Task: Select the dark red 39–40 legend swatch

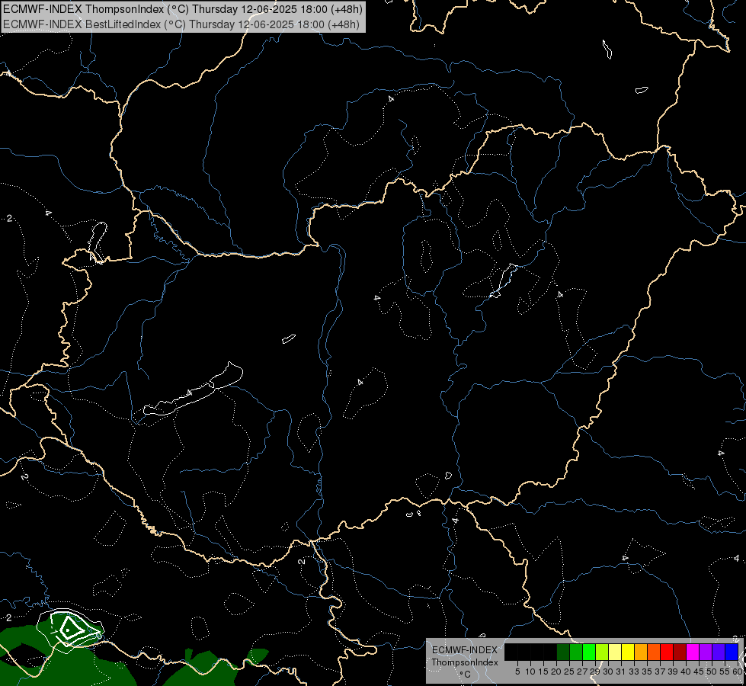Action: [680, 652]
